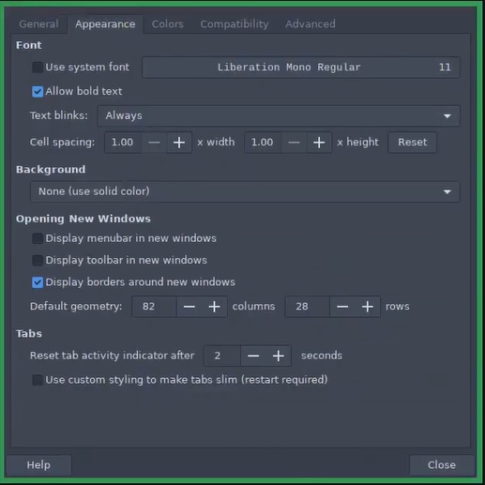Switch to the General tab

click(x=38, y=24)
